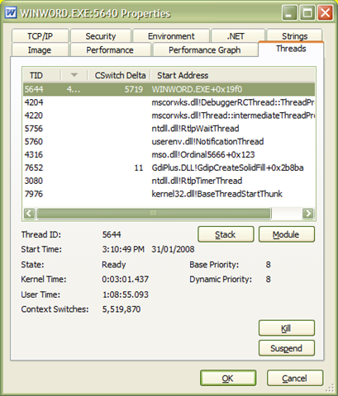This screenshot has height=396, width=338.
Task: Click CSwitch Delta value 11
Action: point(139,167)
